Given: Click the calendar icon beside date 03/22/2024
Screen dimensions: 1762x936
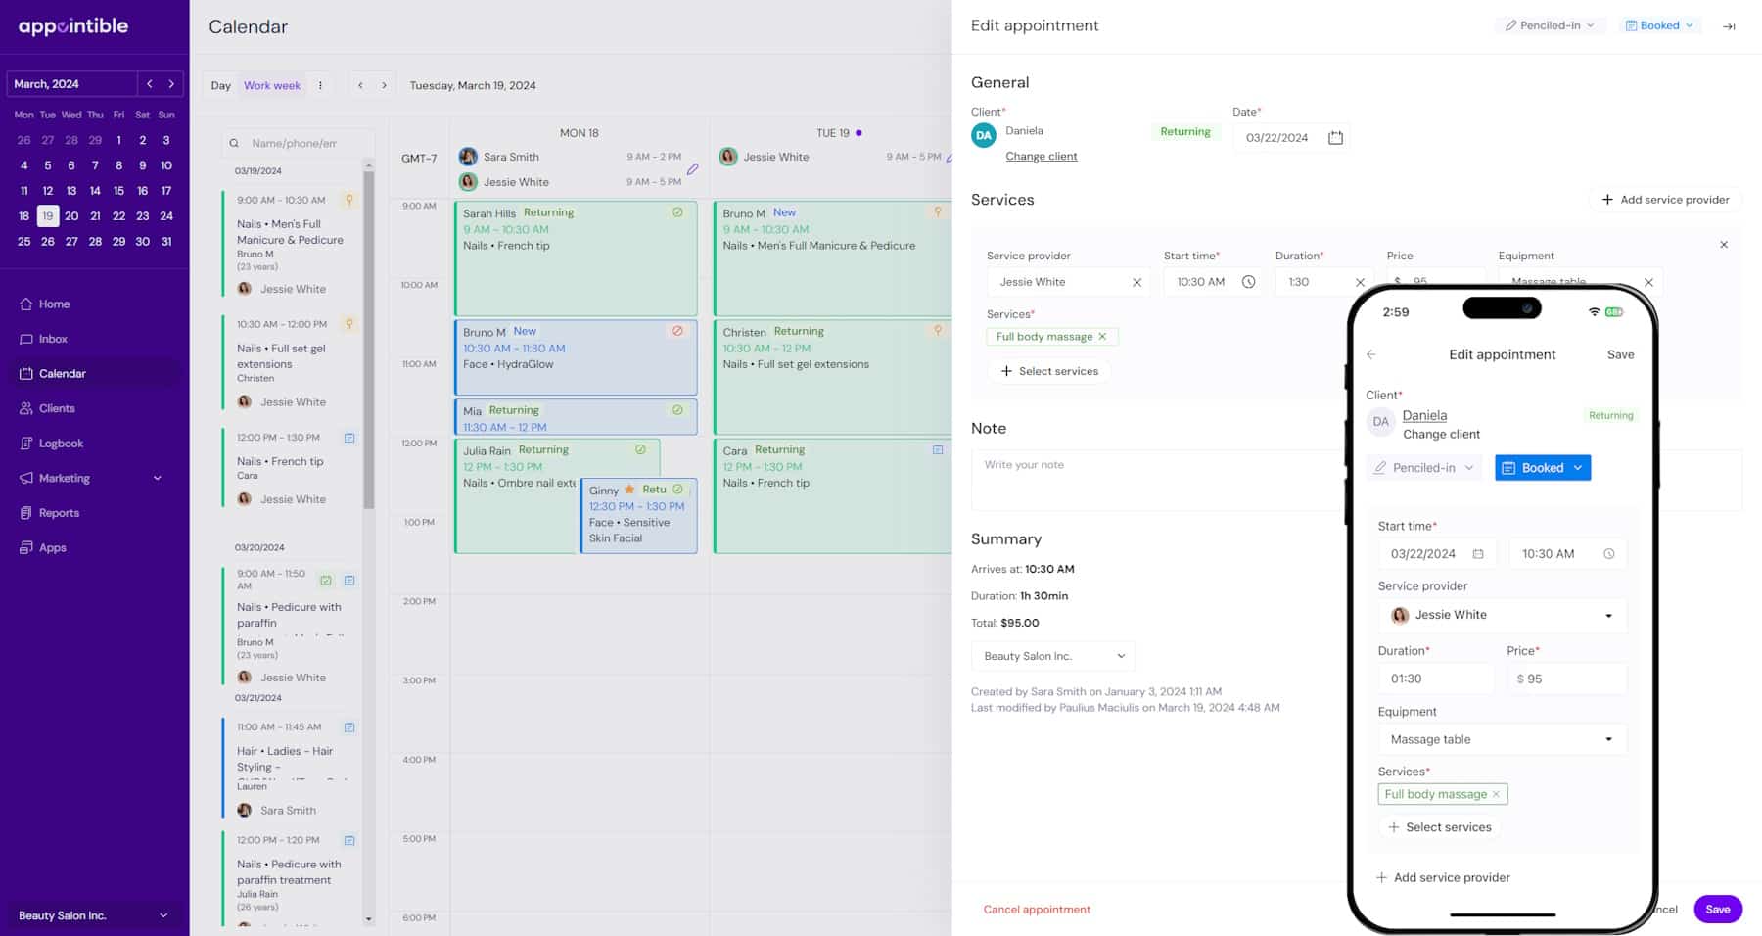Looking at the screenshot, I should 1335,137.
